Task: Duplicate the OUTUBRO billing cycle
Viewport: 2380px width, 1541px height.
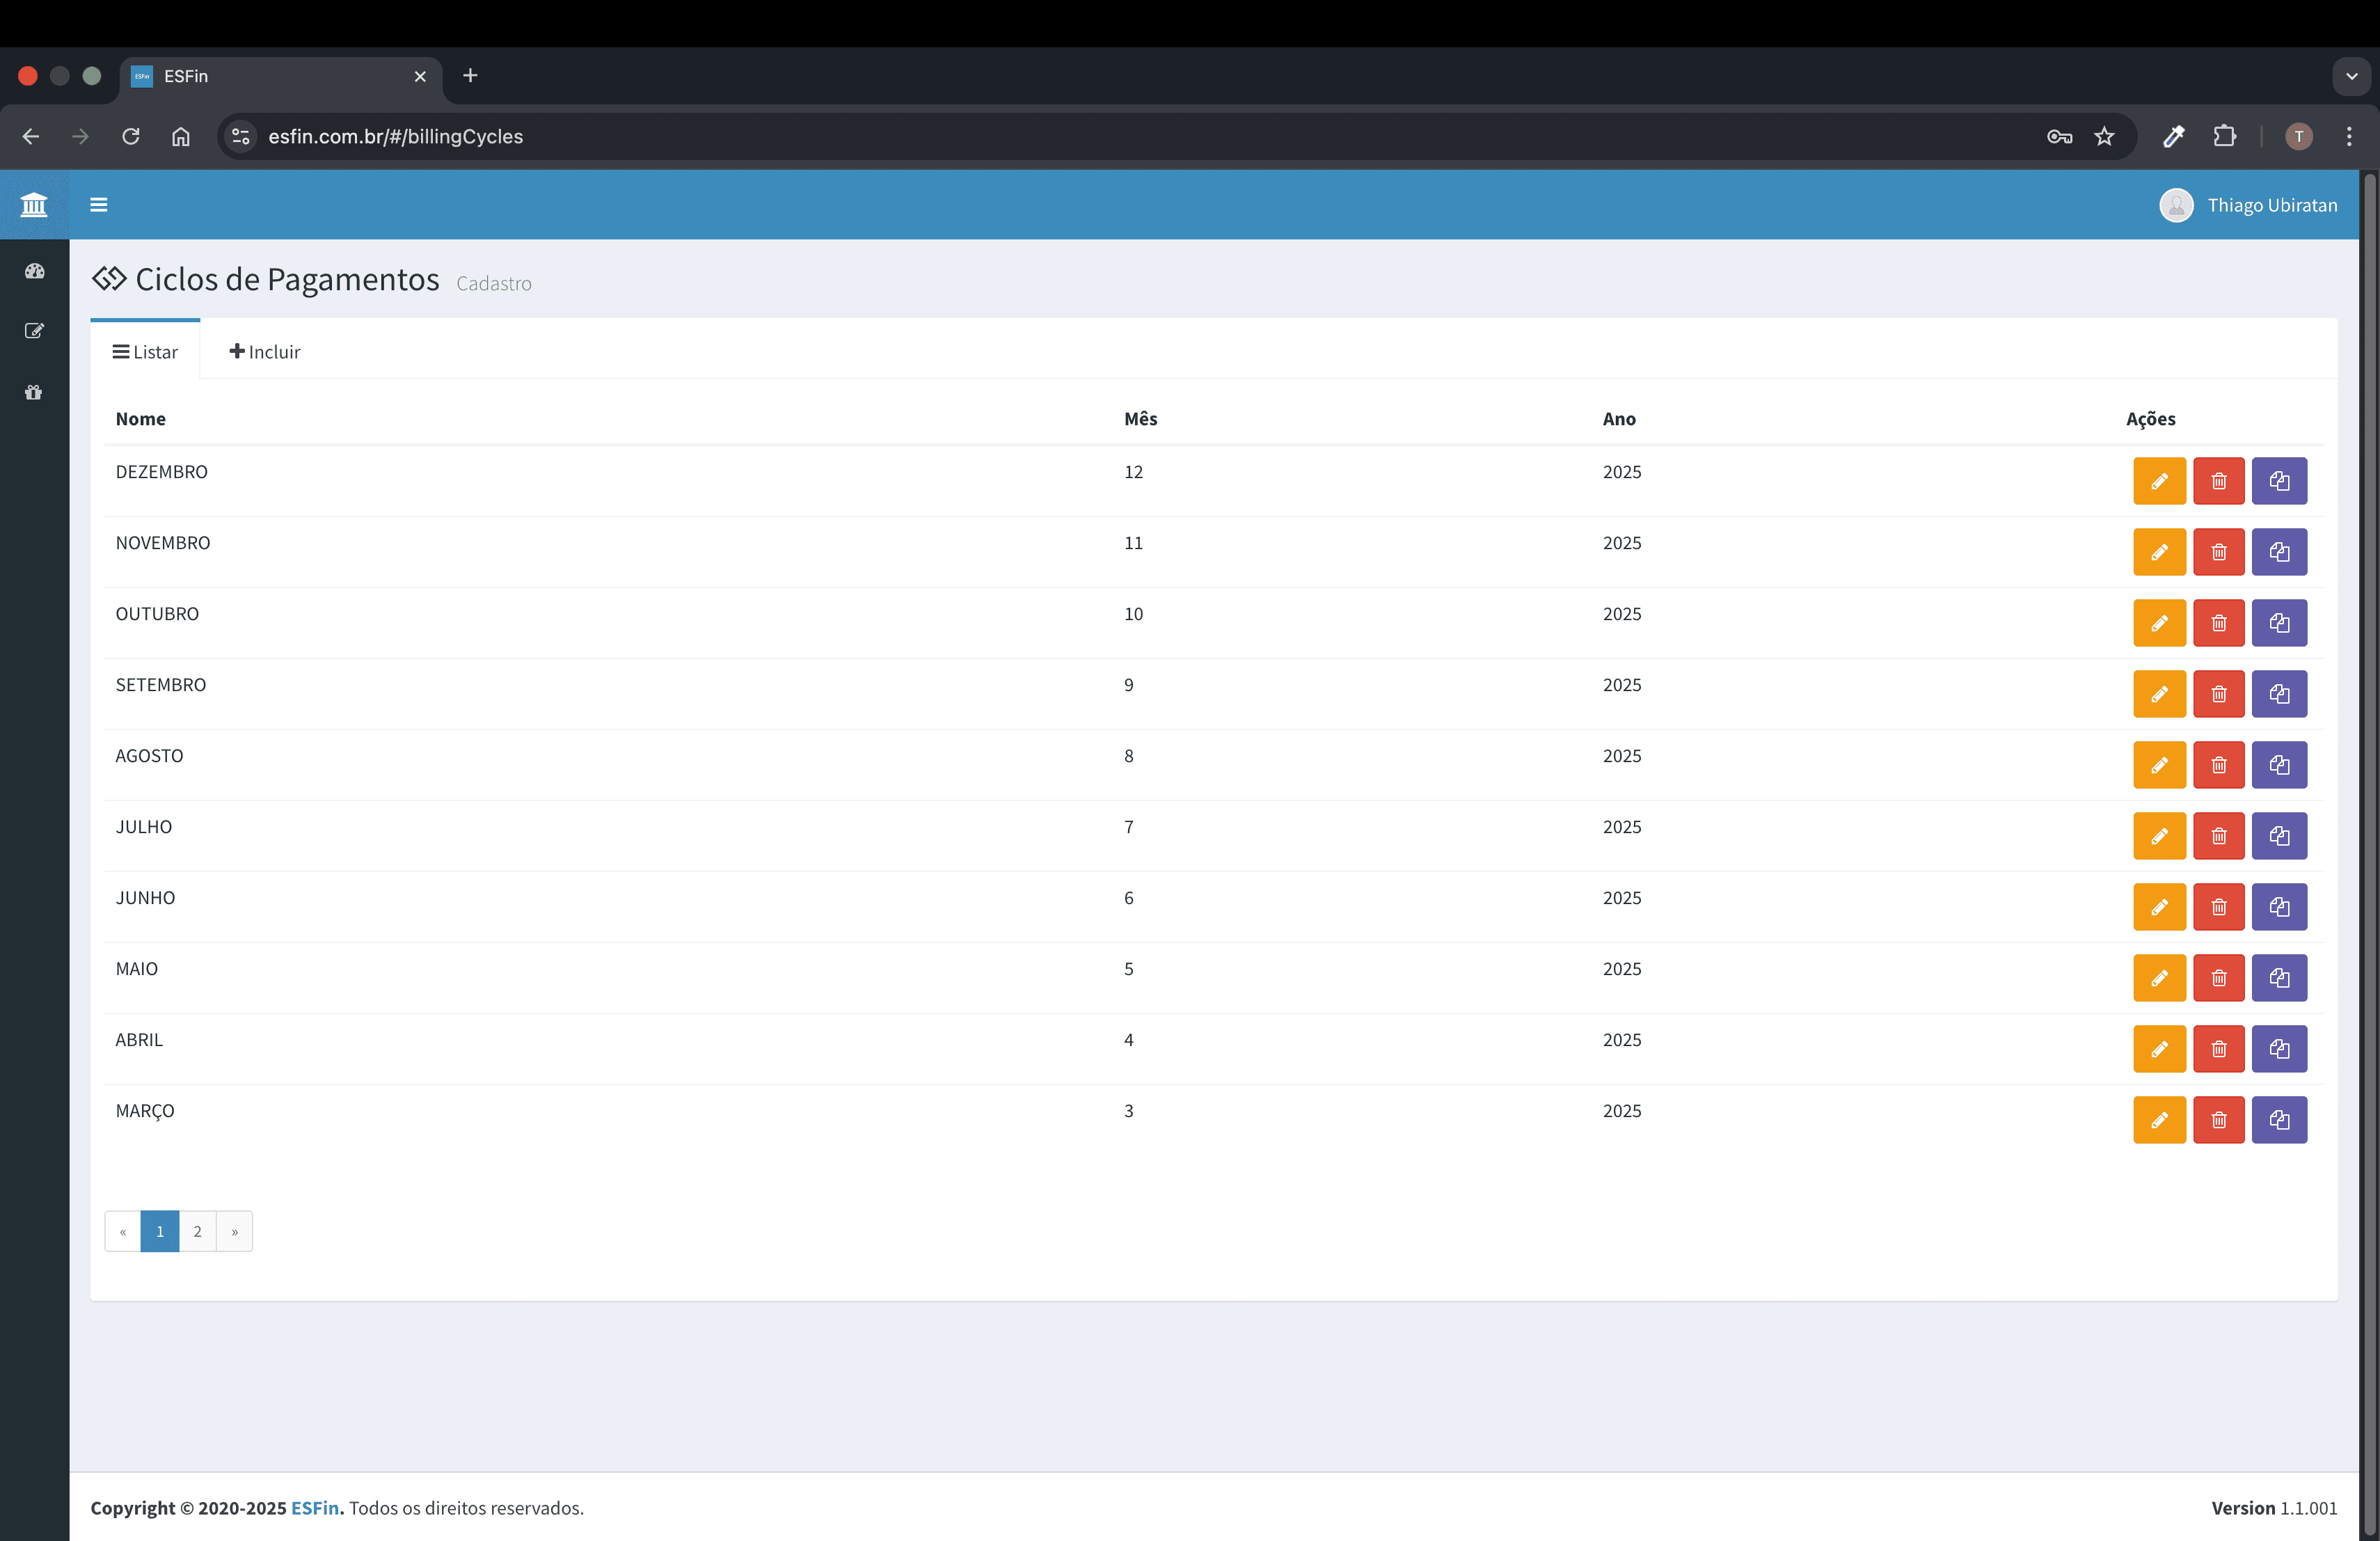Action: click(2278, 623)
